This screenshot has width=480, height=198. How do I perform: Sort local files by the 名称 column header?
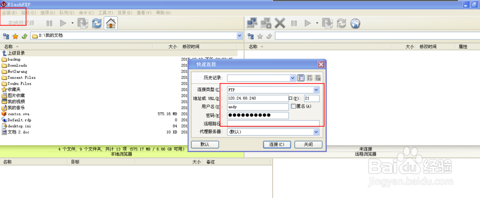[76, 47]
